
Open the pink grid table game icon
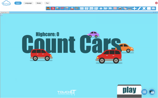[115, 8]
